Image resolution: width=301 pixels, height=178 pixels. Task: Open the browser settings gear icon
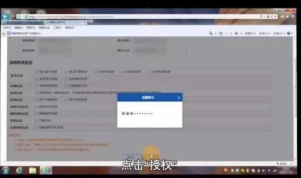click(293, 17)
